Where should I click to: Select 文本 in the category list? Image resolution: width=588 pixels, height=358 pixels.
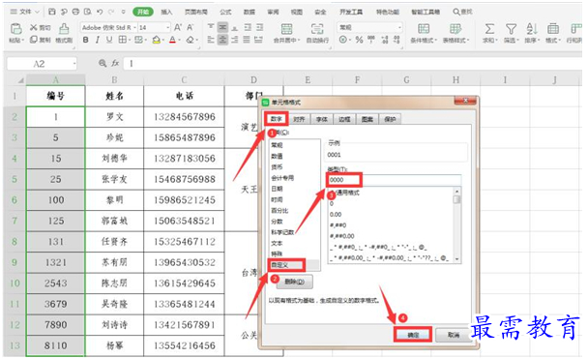coord(277,243)
